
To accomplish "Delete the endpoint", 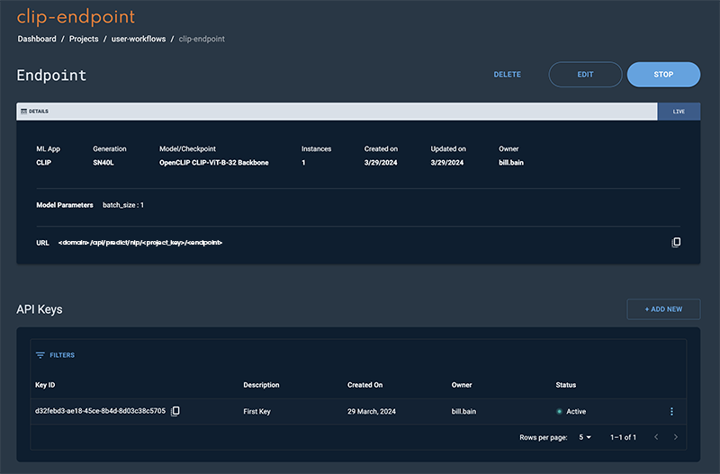I will [x=508, y=75].
